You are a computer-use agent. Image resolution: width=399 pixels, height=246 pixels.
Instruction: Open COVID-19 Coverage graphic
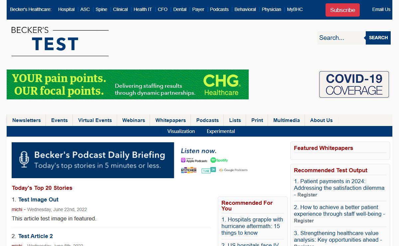point(354,84)
